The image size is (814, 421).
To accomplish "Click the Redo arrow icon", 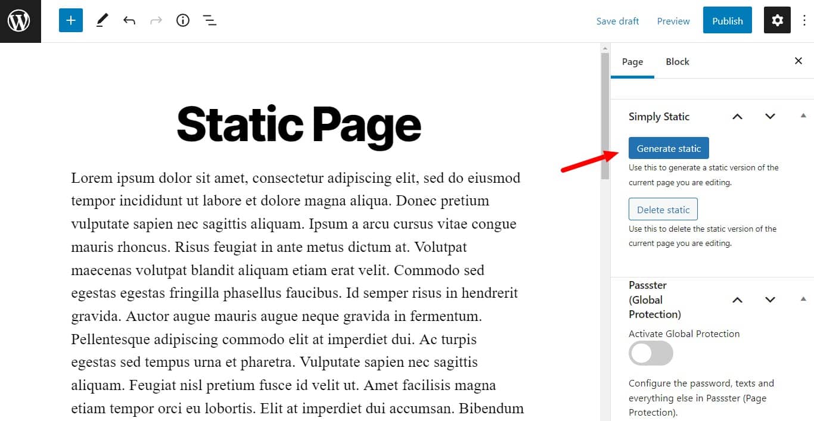I will point(156,21).
